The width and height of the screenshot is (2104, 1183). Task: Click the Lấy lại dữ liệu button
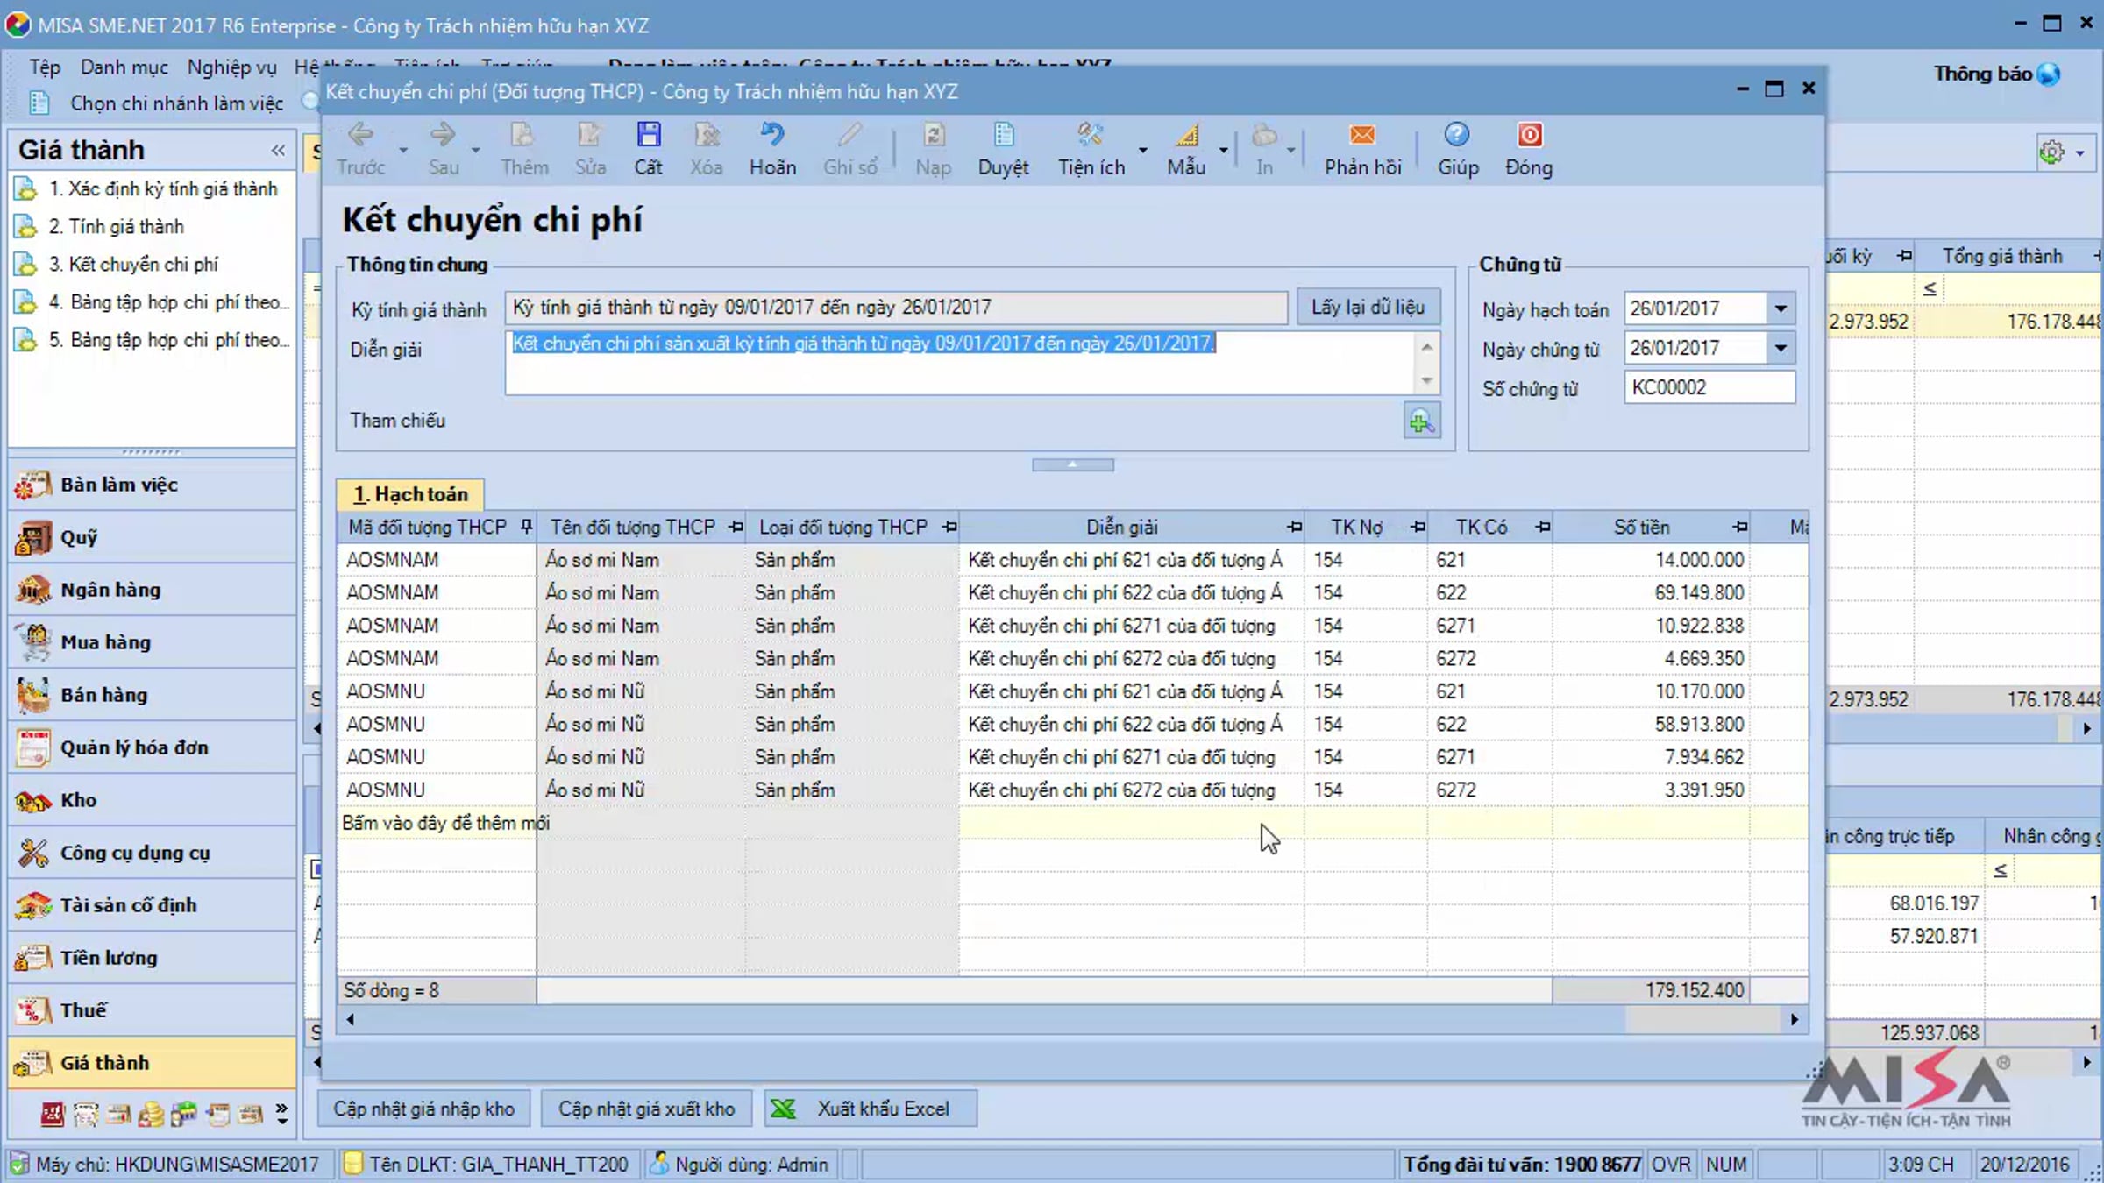point(1368,308)
